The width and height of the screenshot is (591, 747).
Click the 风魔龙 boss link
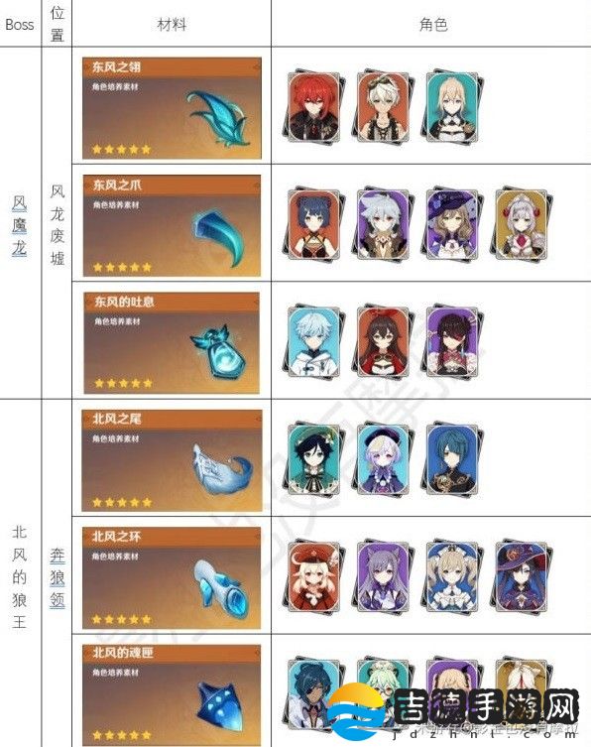(20, 225)
